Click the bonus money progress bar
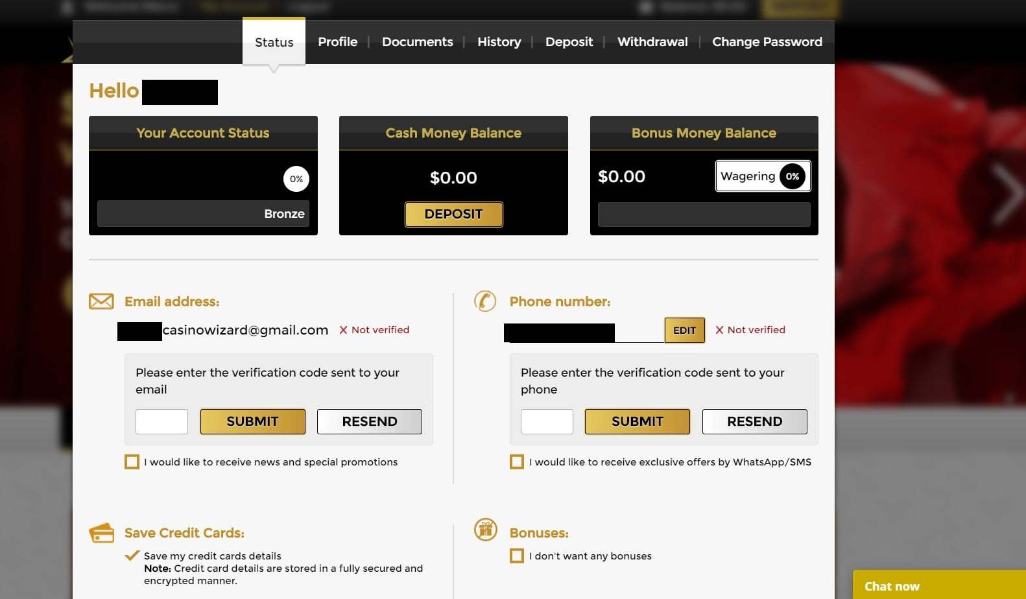Image resolution: width=1026 pixels, height=599 pixels. coord(704,214)
